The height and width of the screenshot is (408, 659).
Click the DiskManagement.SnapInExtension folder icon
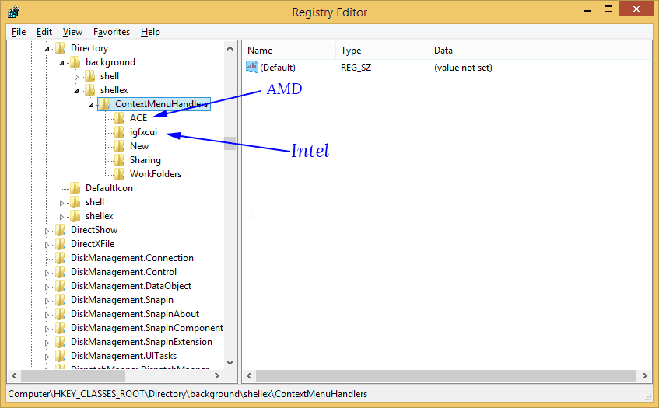point(61,342)
